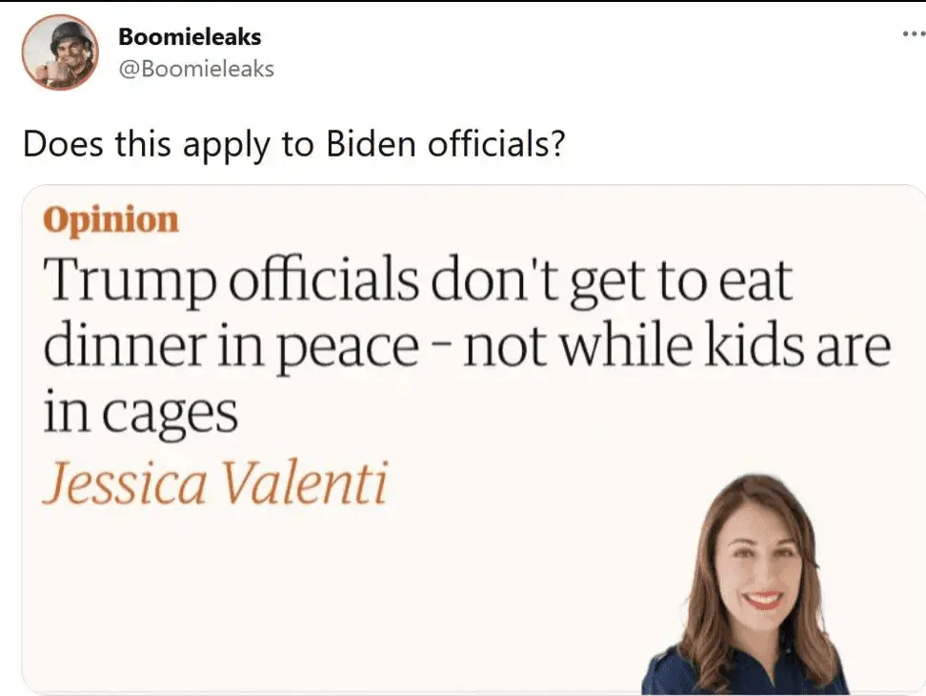Click the empty area below the Jessica Valenti byline
Screen dimensions: 926x696
(286, 601)
